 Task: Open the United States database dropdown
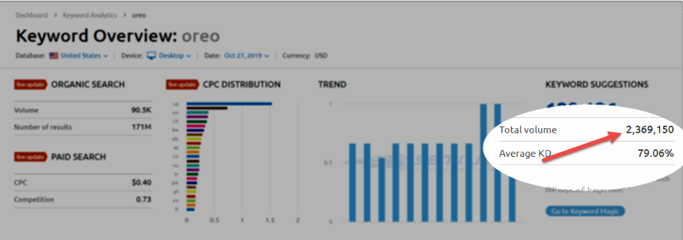(84, 56)
